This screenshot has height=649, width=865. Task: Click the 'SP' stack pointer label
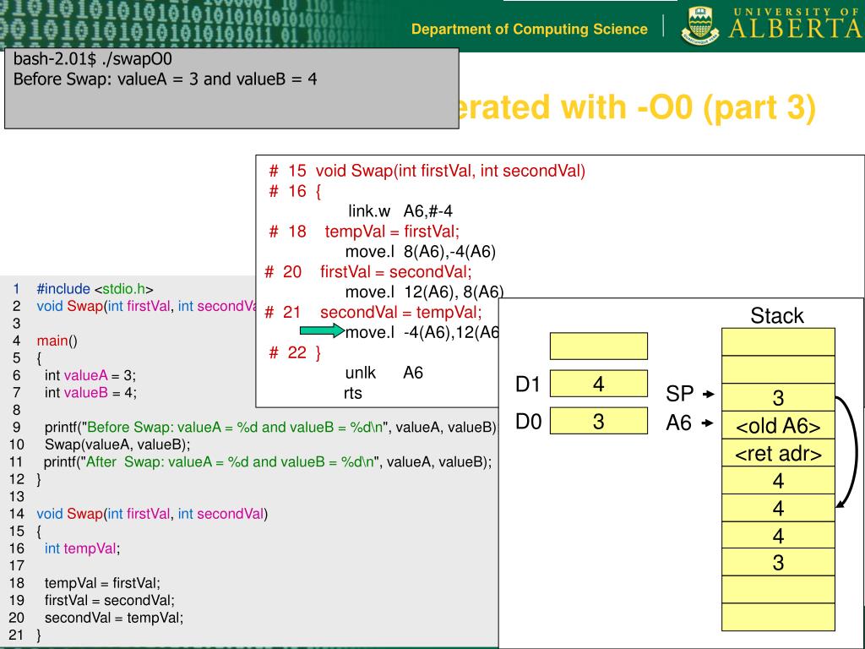pos(680,394)
